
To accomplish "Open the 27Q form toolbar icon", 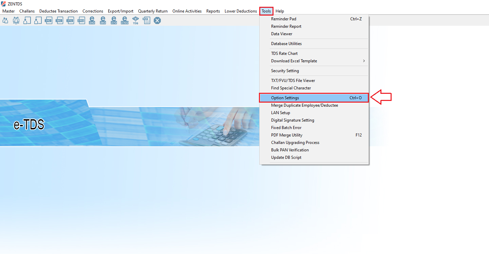I will pyautogui.click(x=70, y=21).
